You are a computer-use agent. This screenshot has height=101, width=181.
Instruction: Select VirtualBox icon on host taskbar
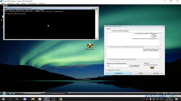[x=47, y=99]
